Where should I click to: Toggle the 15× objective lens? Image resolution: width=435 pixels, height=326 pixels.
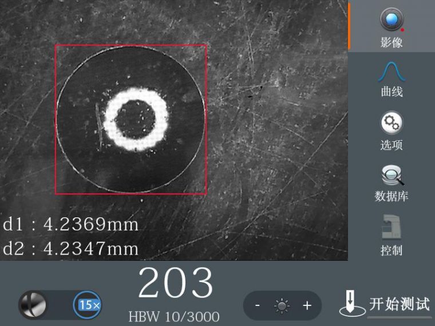[88, 305]
